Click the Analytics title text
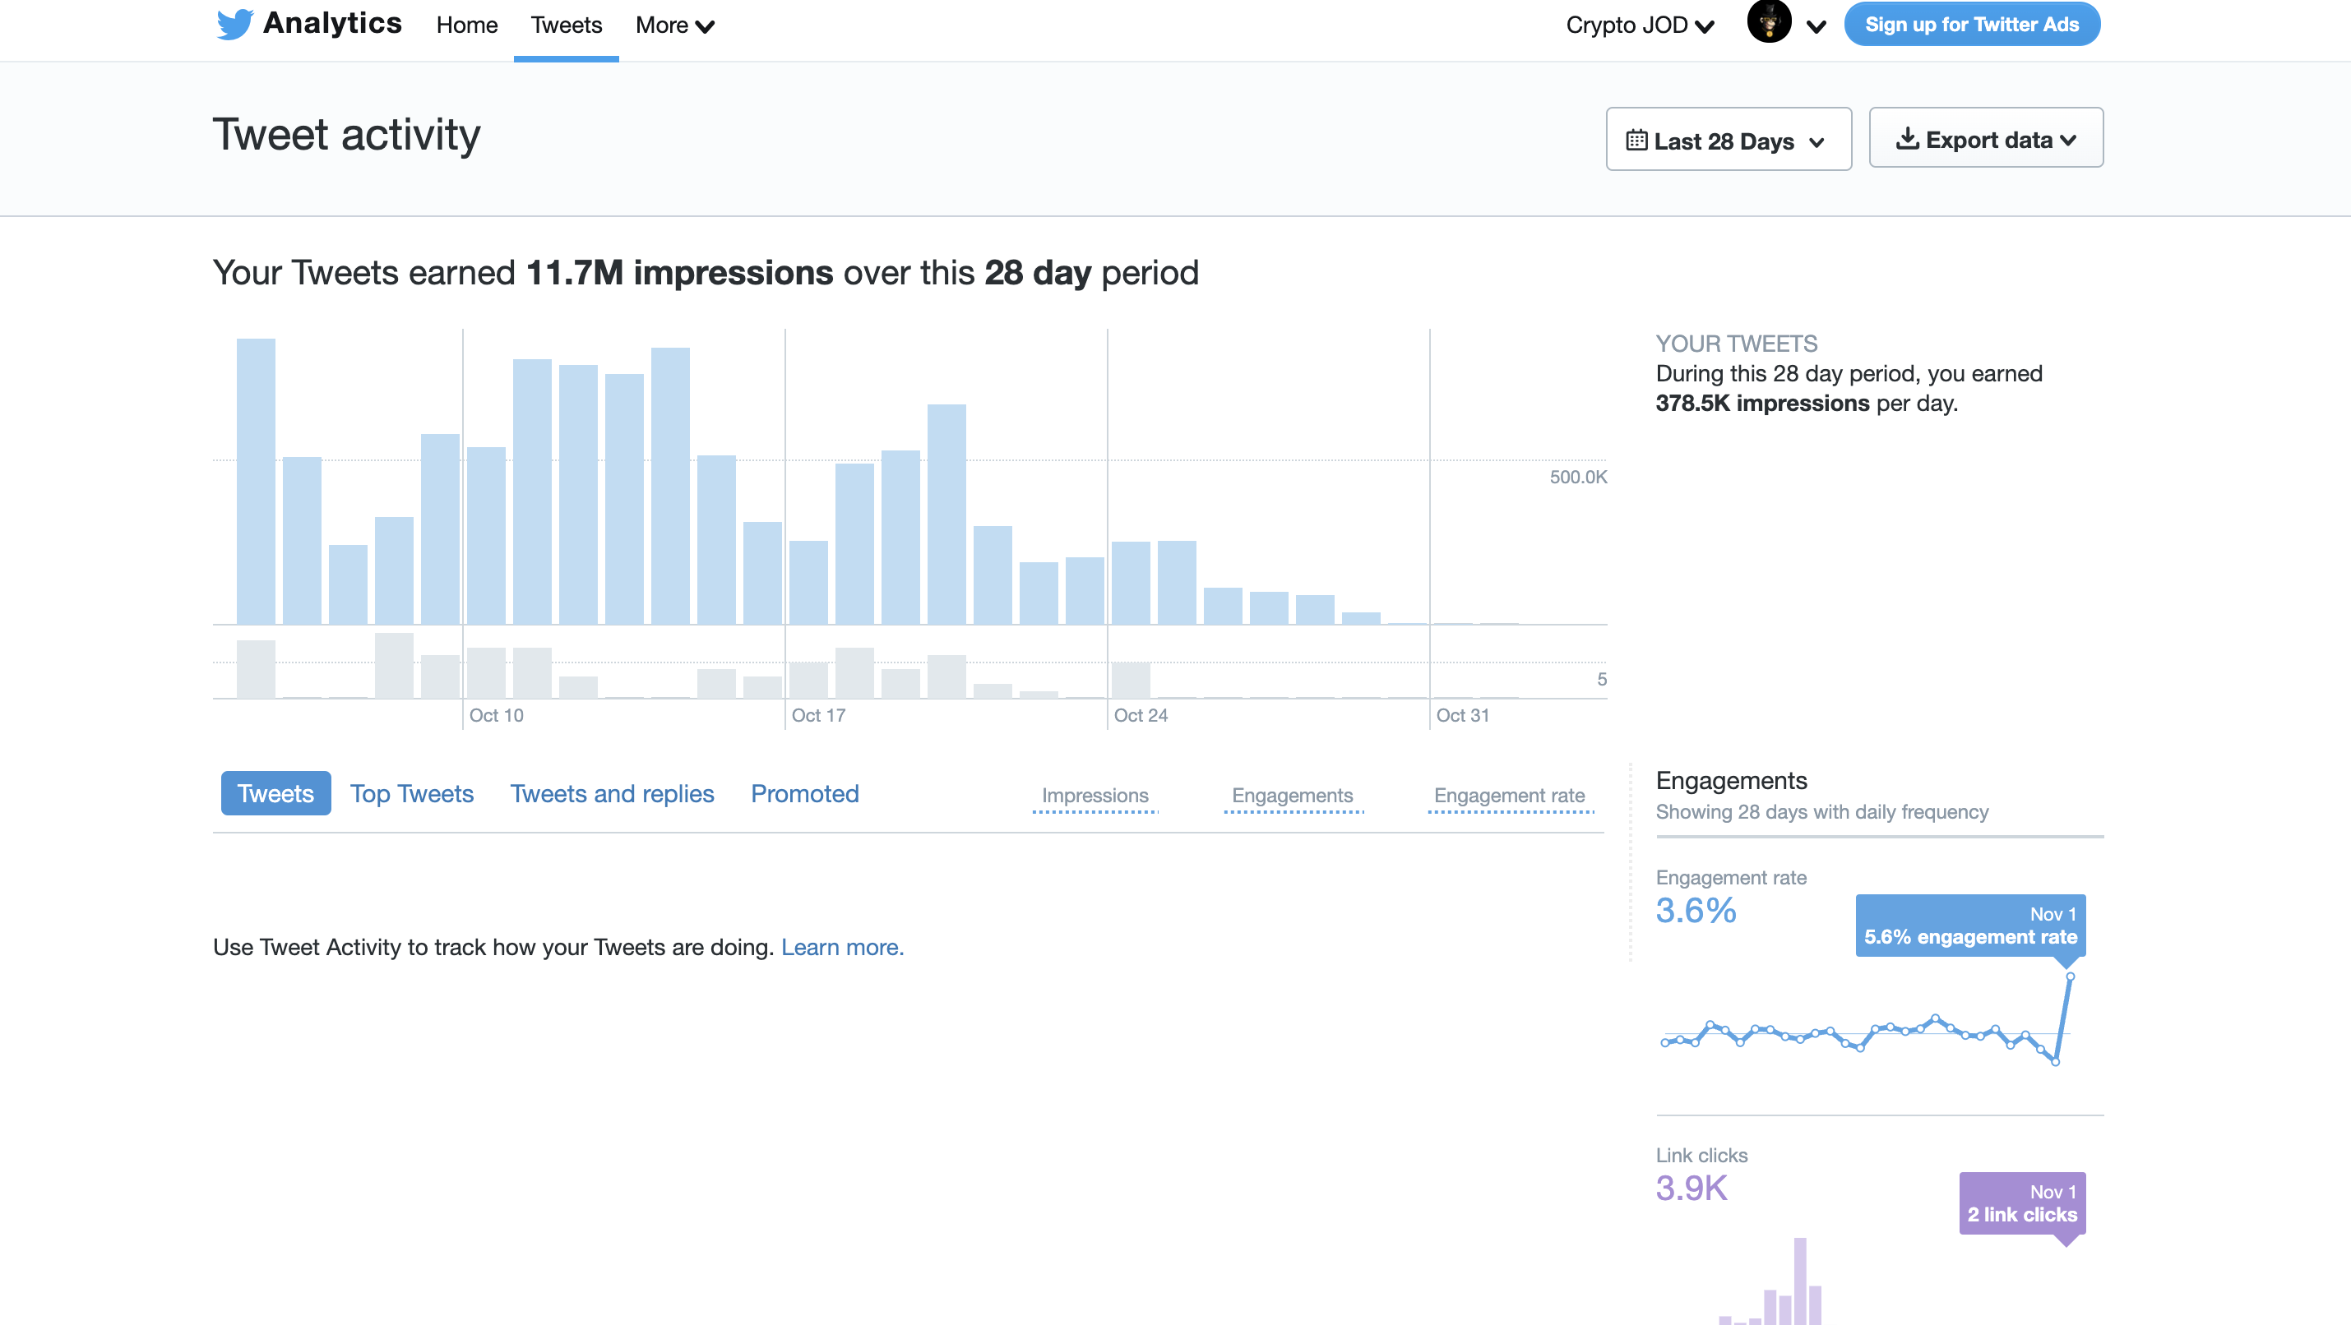 [332, 23]
